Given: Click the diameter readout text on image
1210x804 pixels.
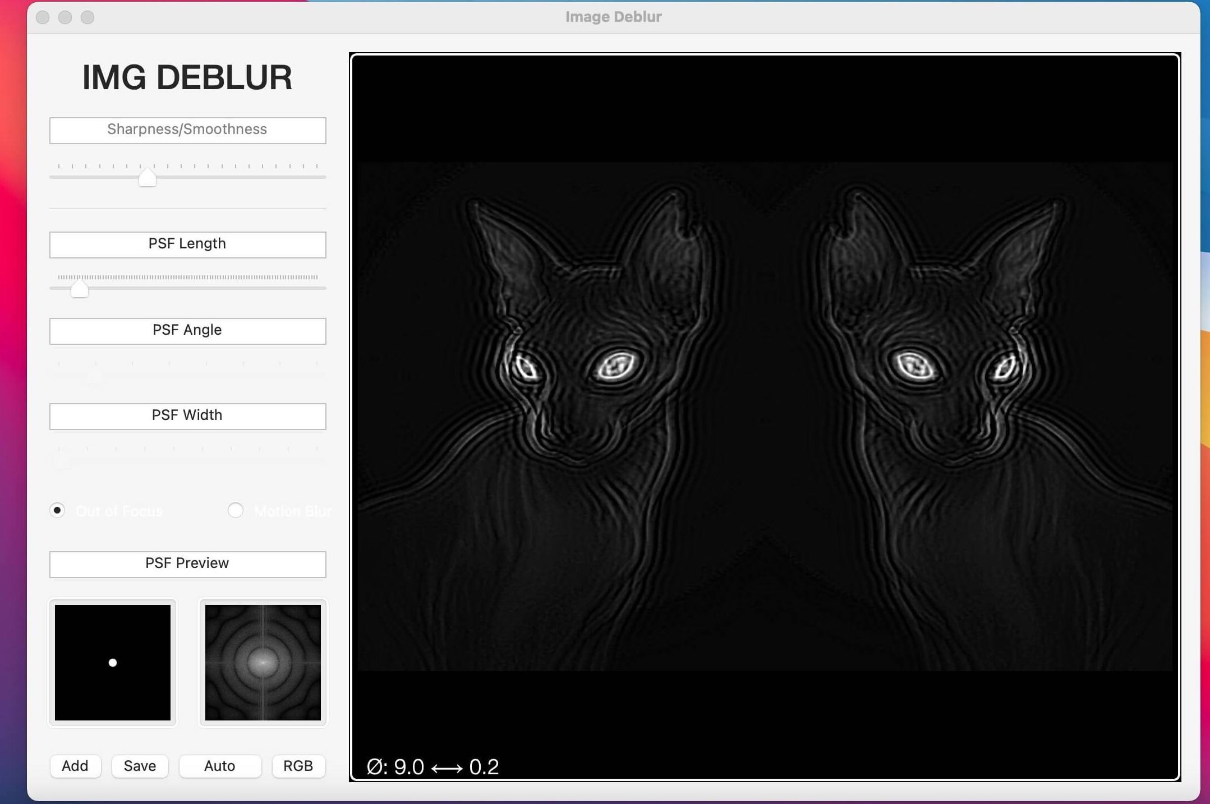Looking at the screenshot, I should pyautogui.click(x=433, y=766).
